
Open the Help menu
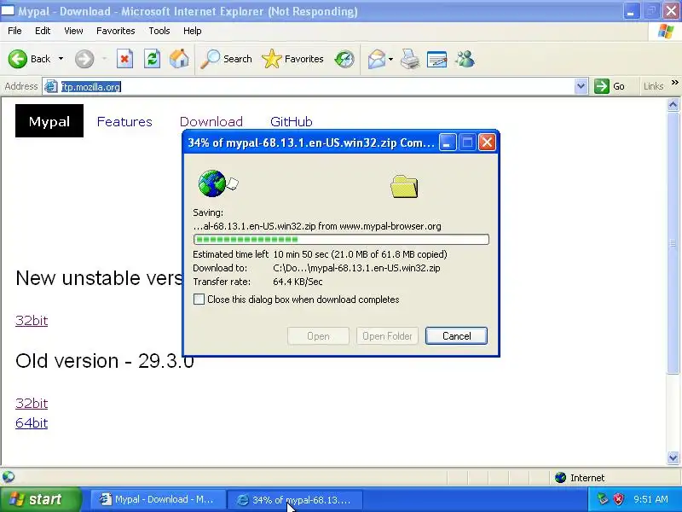(x=193, y=31)
